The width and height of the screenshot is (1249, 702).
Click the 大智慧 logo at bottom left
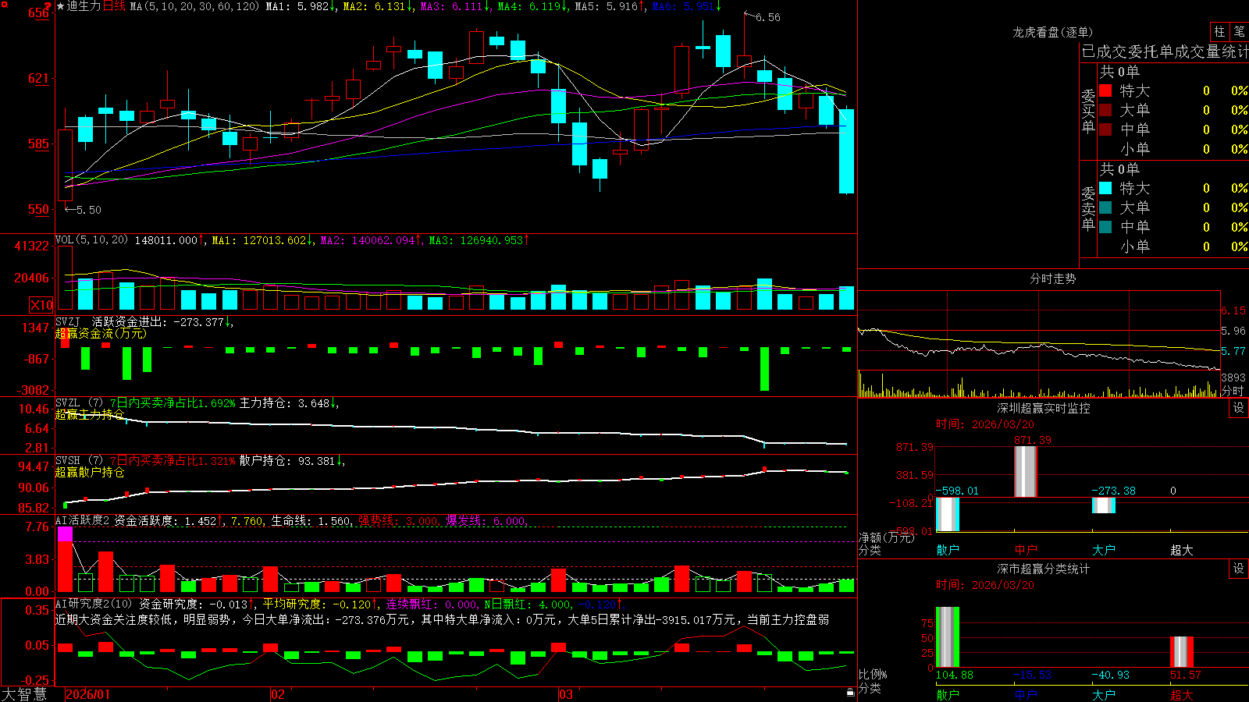tap(24, 693)
